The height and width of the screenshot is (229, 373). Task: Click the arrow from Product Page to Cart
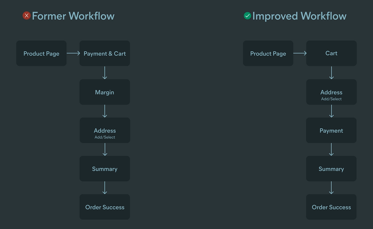point(300,53)
